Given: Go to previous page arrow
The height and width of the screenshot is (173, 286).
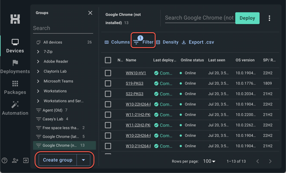Looking at the screenshot, I should click(258, 161).
